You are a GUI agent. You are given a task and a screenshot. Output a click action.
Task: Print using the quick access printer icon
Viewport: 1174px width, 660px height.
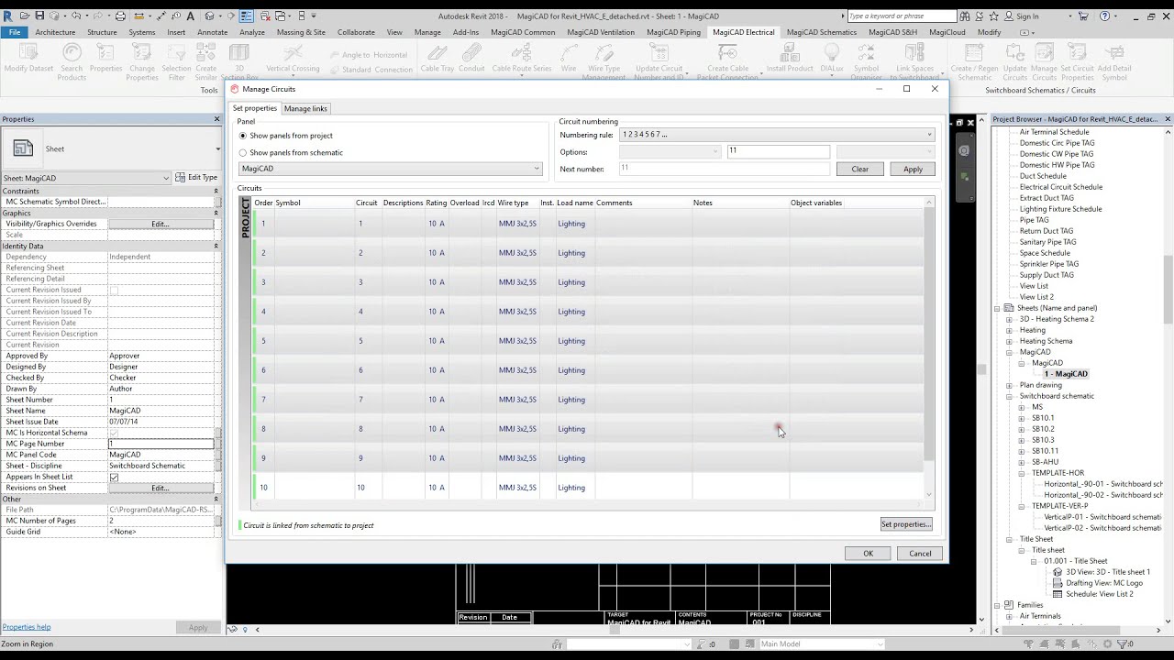[122, 16]
